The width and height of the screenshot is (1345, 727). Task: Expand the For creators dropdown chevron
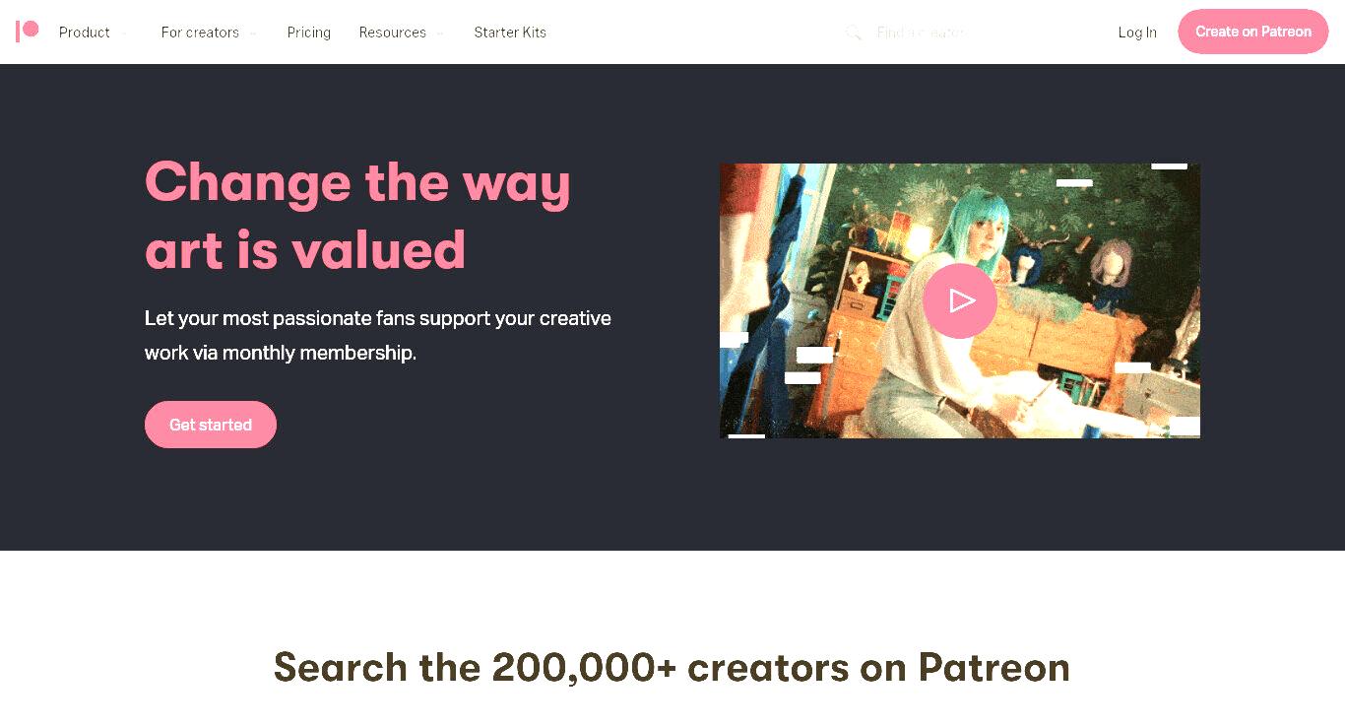(x=253, y=33)
